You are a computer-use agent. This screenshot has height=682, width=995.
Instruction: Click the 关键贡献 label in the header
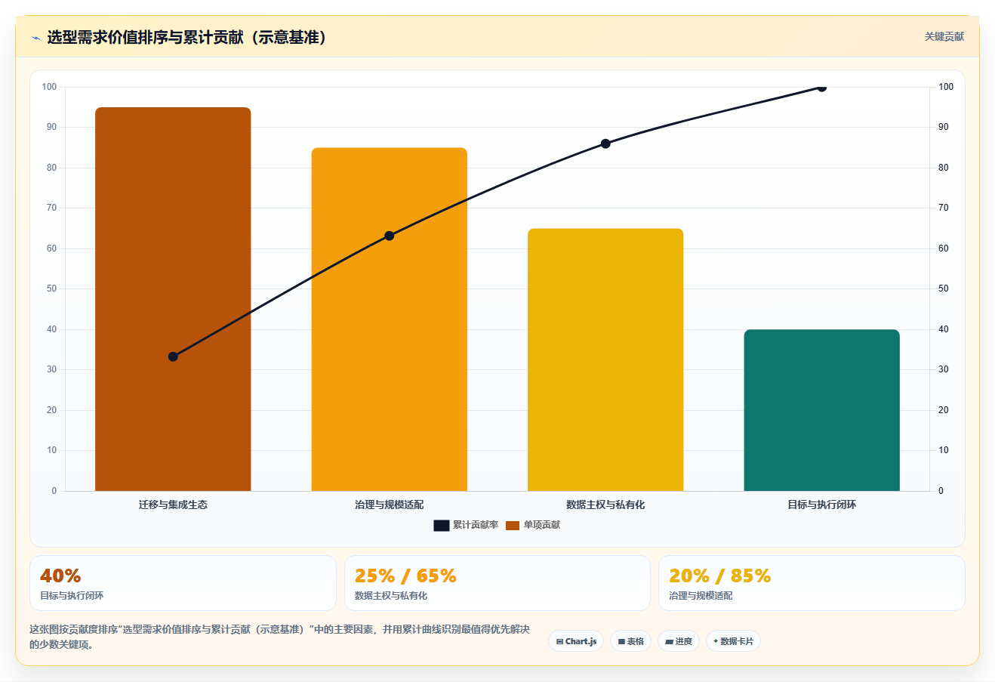click(944, 36)
